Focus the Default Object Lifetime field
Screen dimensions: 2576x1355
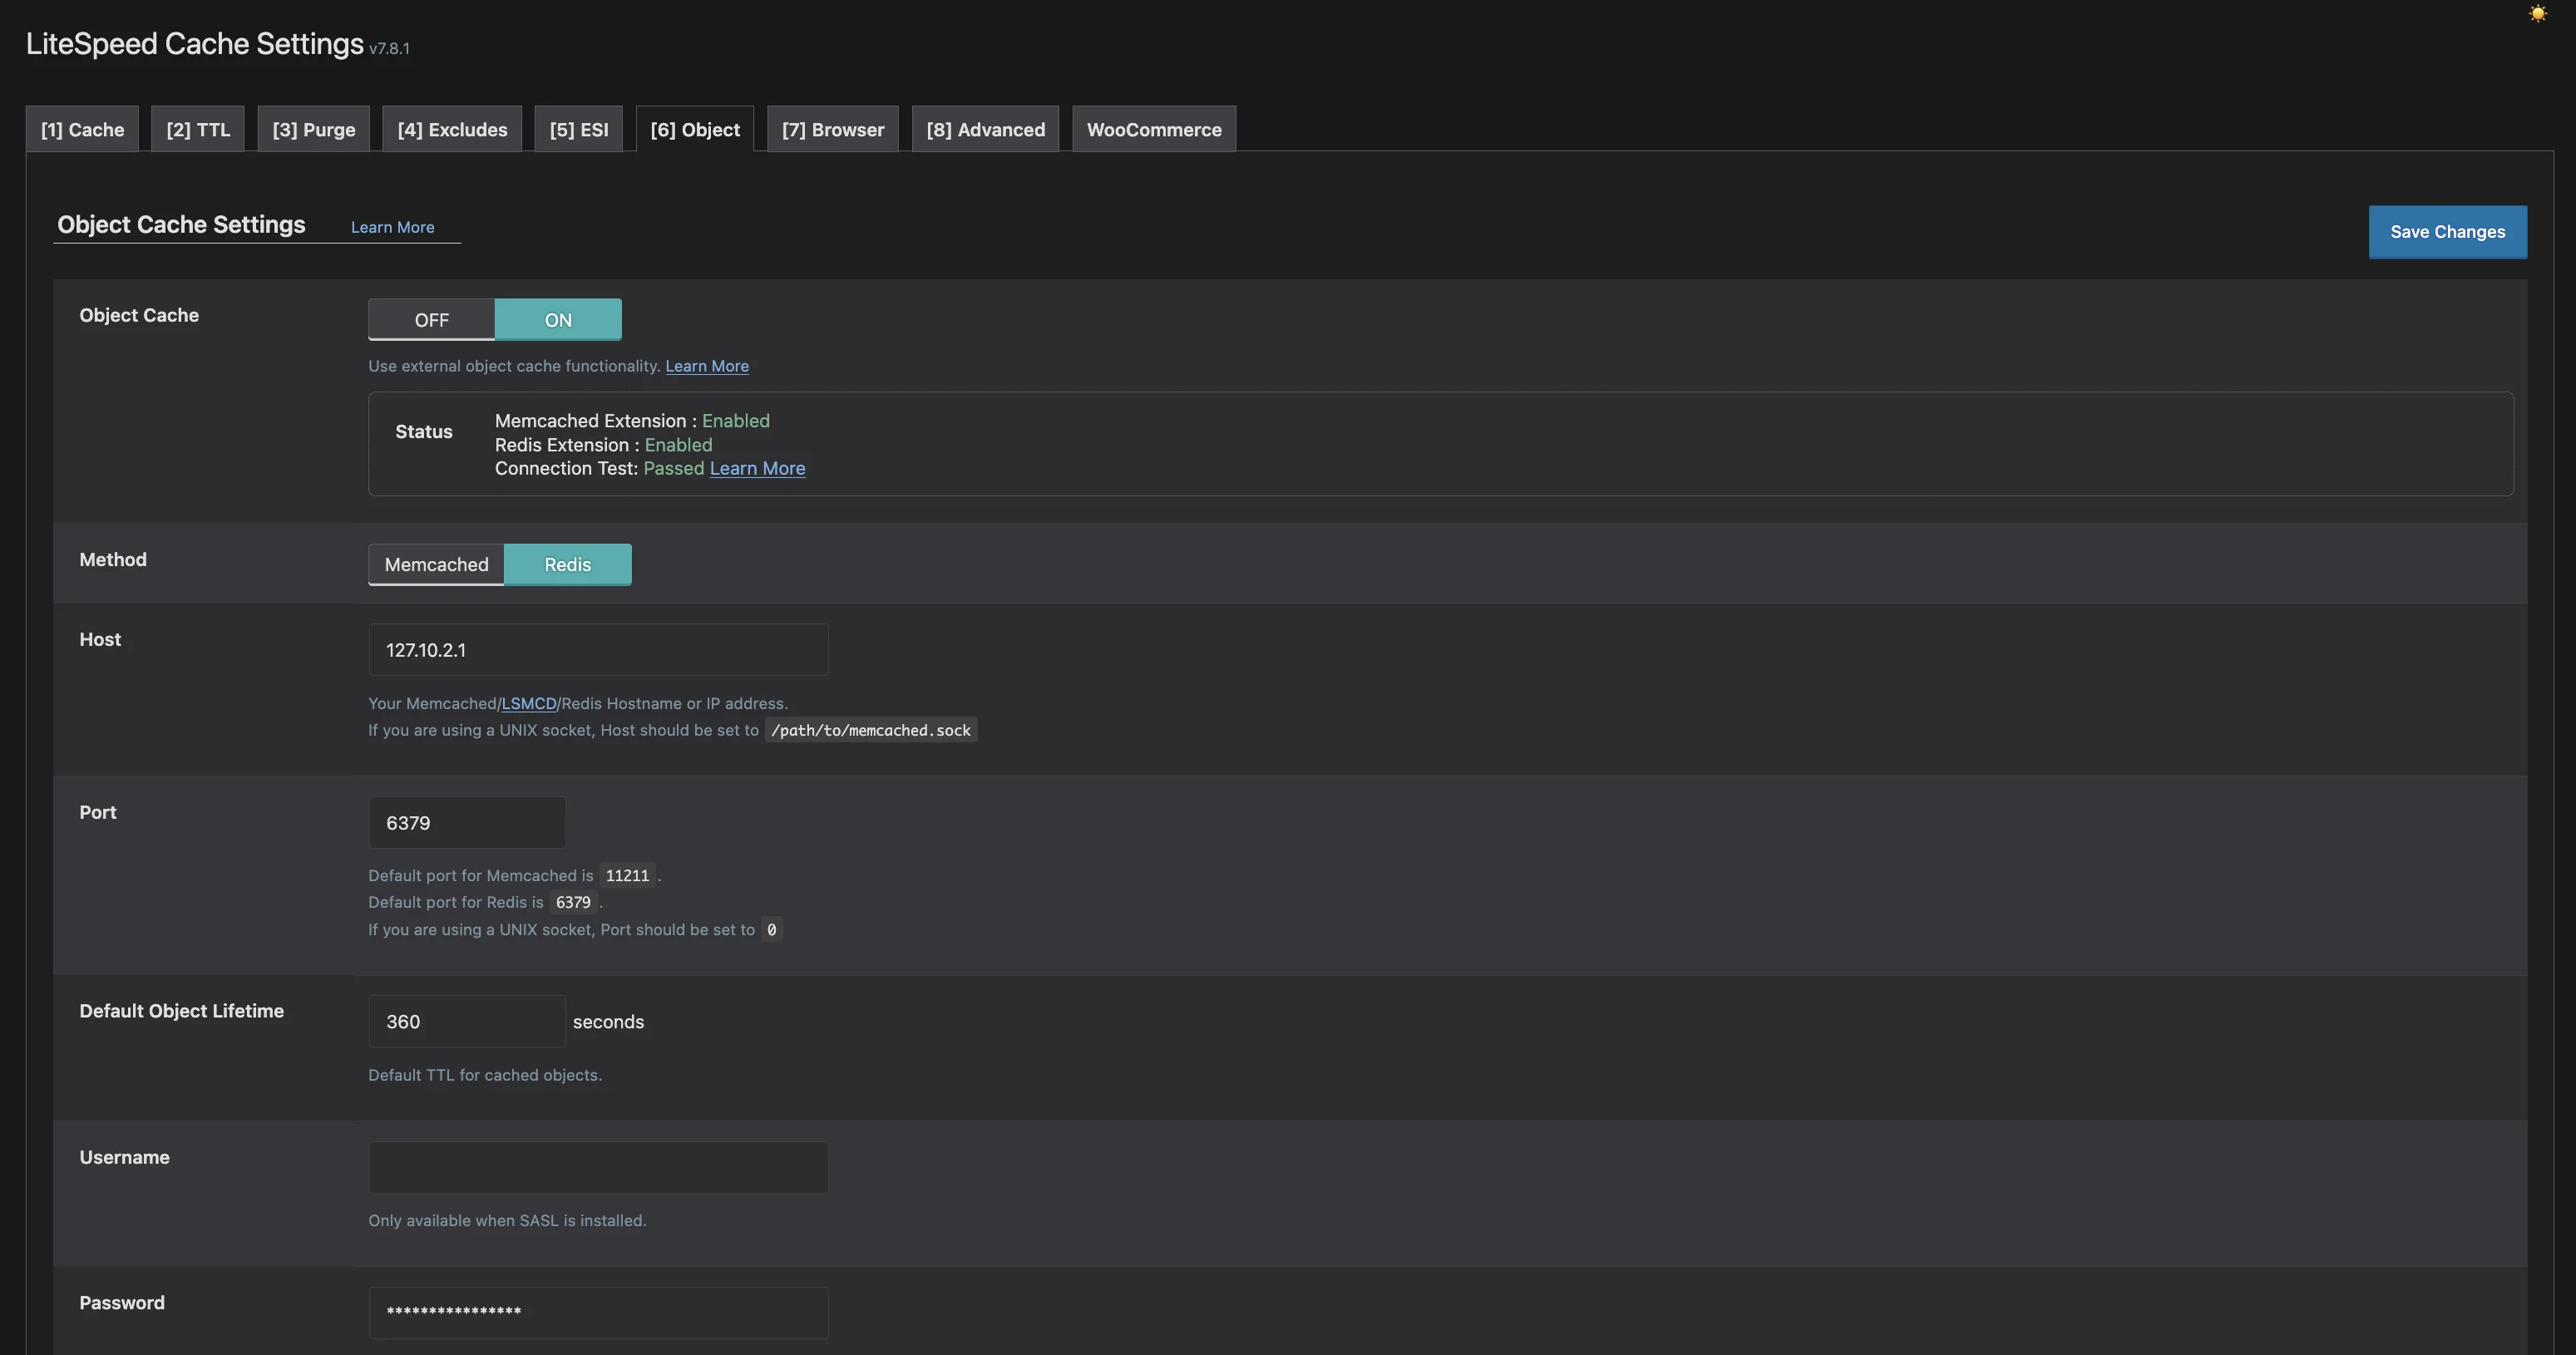pos(467,1021)
